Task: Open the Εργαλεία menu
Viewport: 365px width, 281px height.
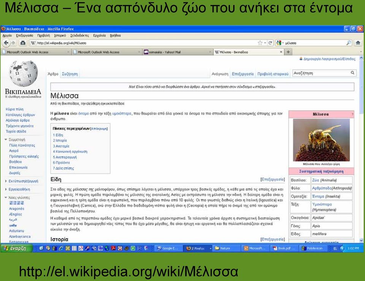Action: pos(99,35)
